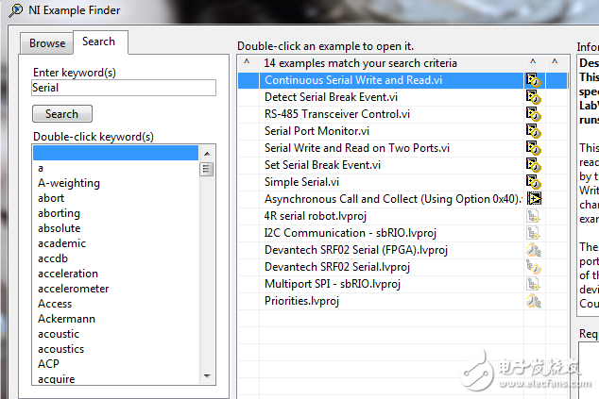The width and height of the screenshot is (599, 399).
Task: Click the VI icon next to Detect Serial Break Event.vi
Action: pyautogui.click(x=534, y=97)
